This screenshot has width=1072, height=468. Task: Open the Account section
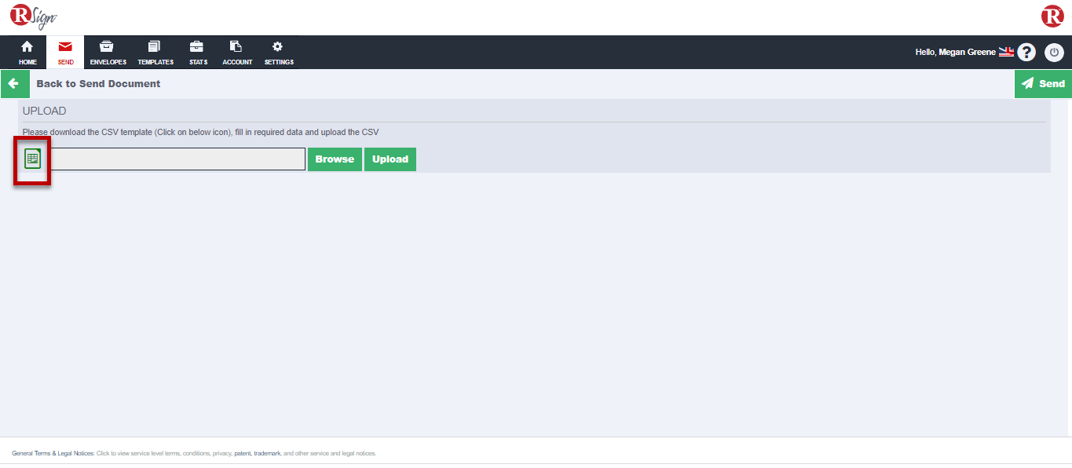(x=237, y=53)
